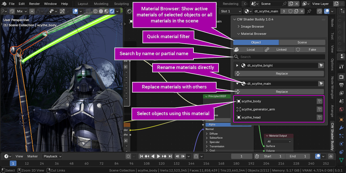Click the Scene name field

271,4
